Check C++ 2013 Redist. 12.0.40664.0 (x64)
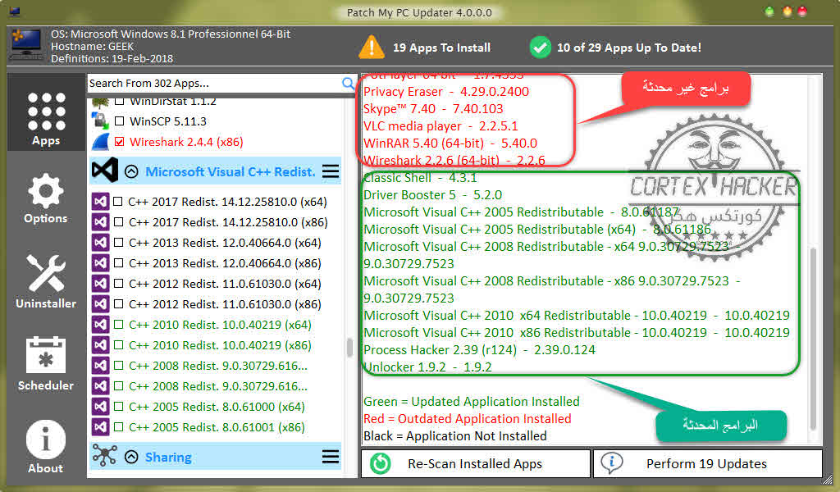Screen dimensions: 840x492 coord(118,243)
